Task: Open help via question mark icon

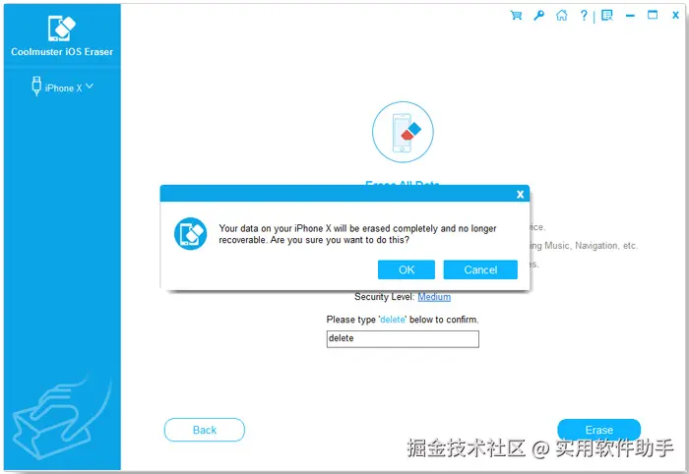Action: click(x=584, y=16)
